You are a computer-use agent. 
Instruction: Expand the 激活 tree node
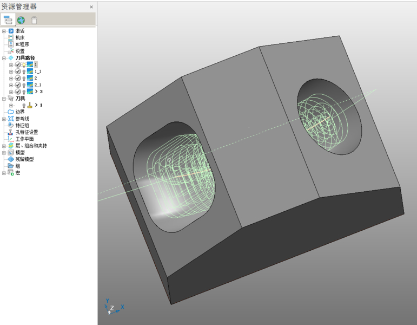pos(4,31)
